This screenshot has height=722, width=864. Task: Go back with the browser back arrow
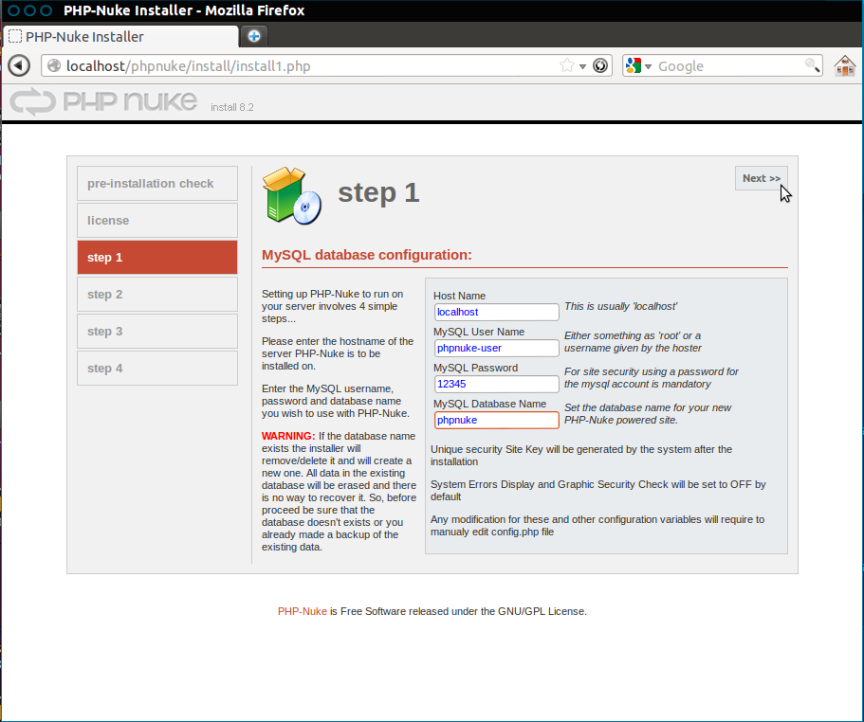[x=19, y=66]
